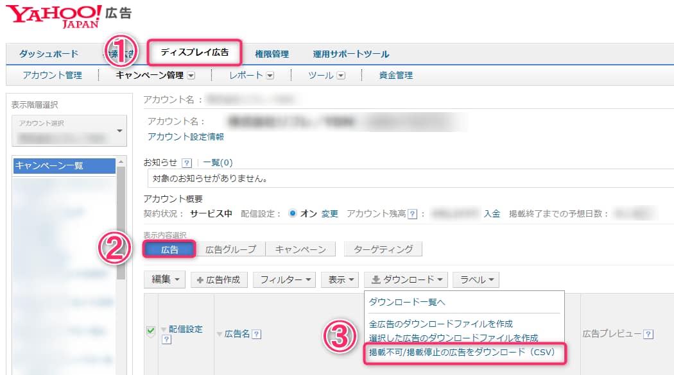Image resolution: width=674 pixels, height=375 pixels.
Task: Click help icon under 配信設定 column
Action: pyautogui.click(x=166, y=340)
